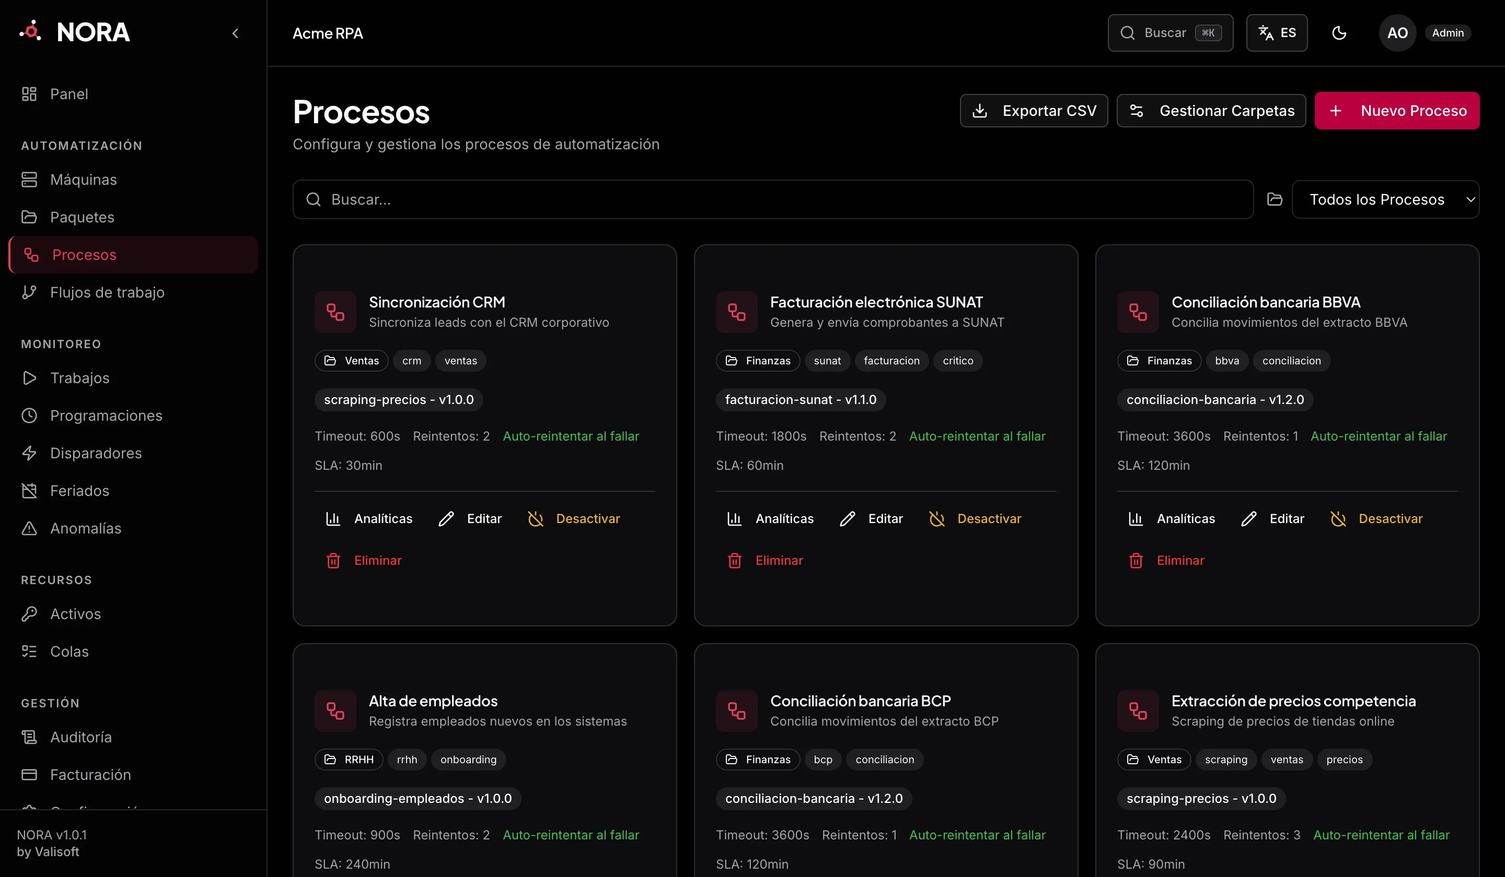Open Analíticas for Conciliación bancaria BBVA

1172,518
